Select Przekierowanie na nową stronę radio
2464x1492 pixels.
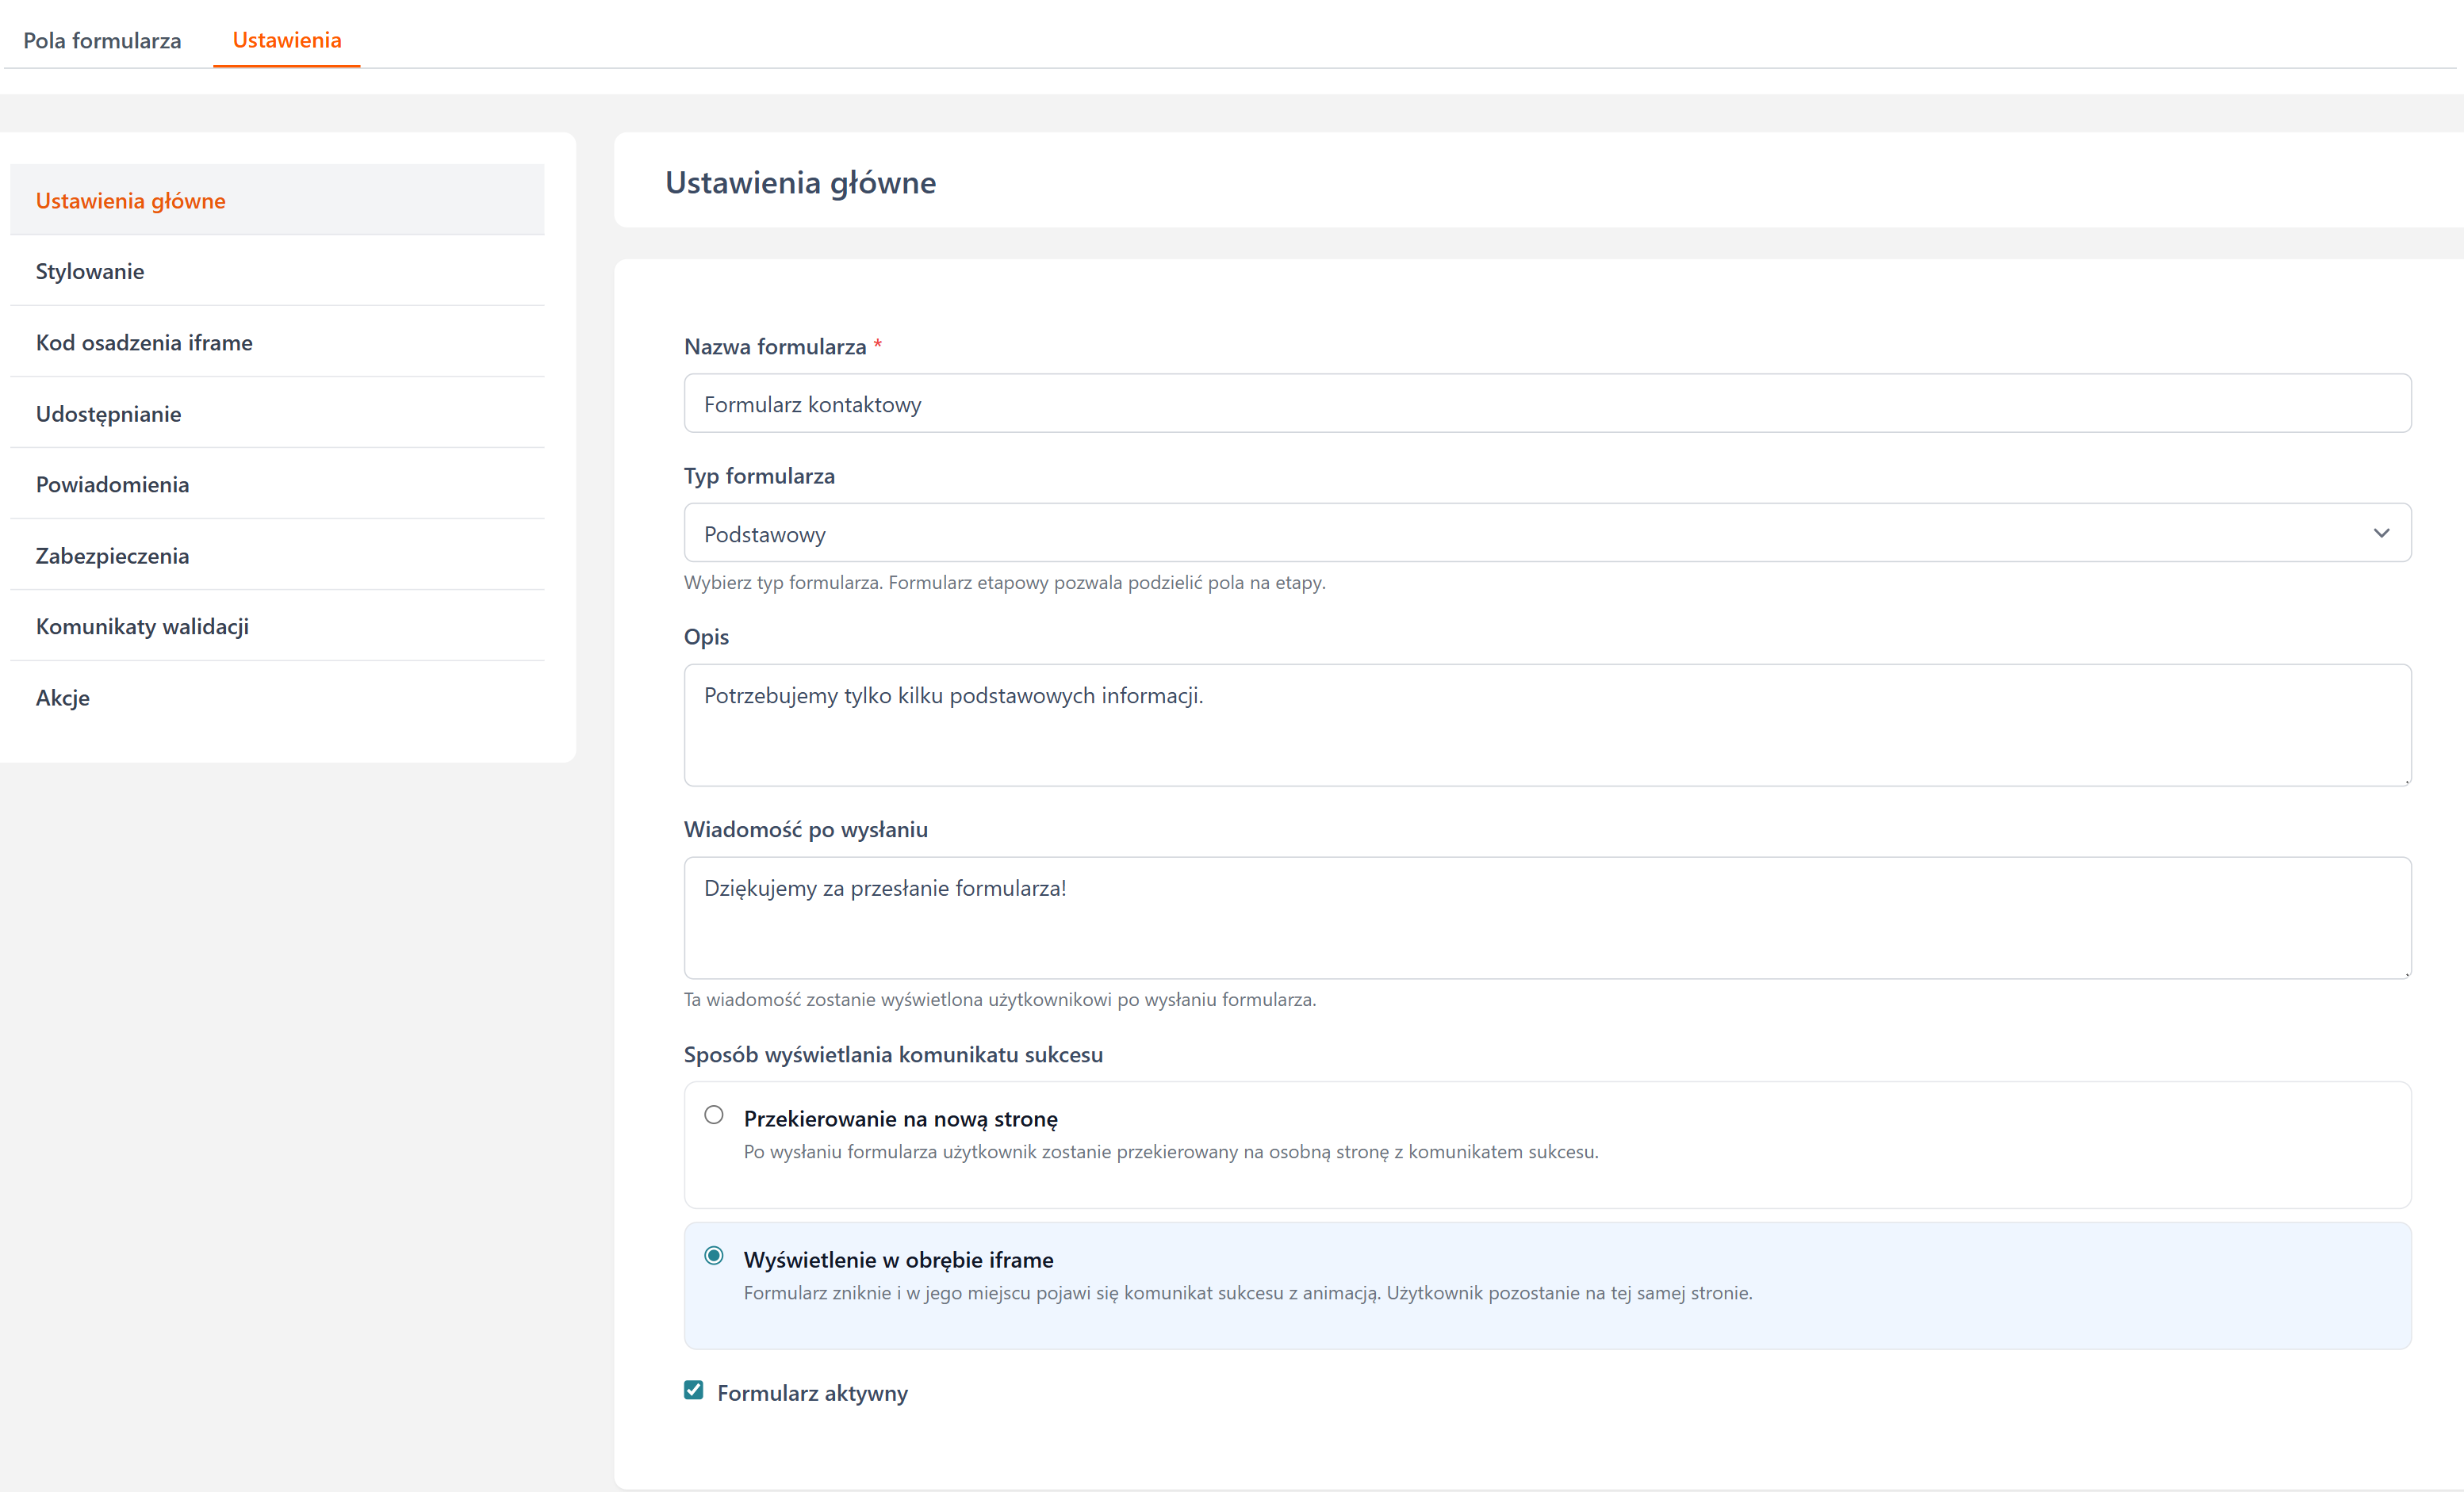pyautogui.click(x=713, y=1115)
